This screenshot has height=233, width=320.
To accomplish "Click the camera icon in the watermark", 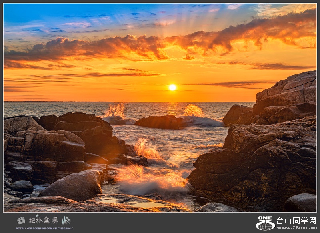I will pos(21,221).
